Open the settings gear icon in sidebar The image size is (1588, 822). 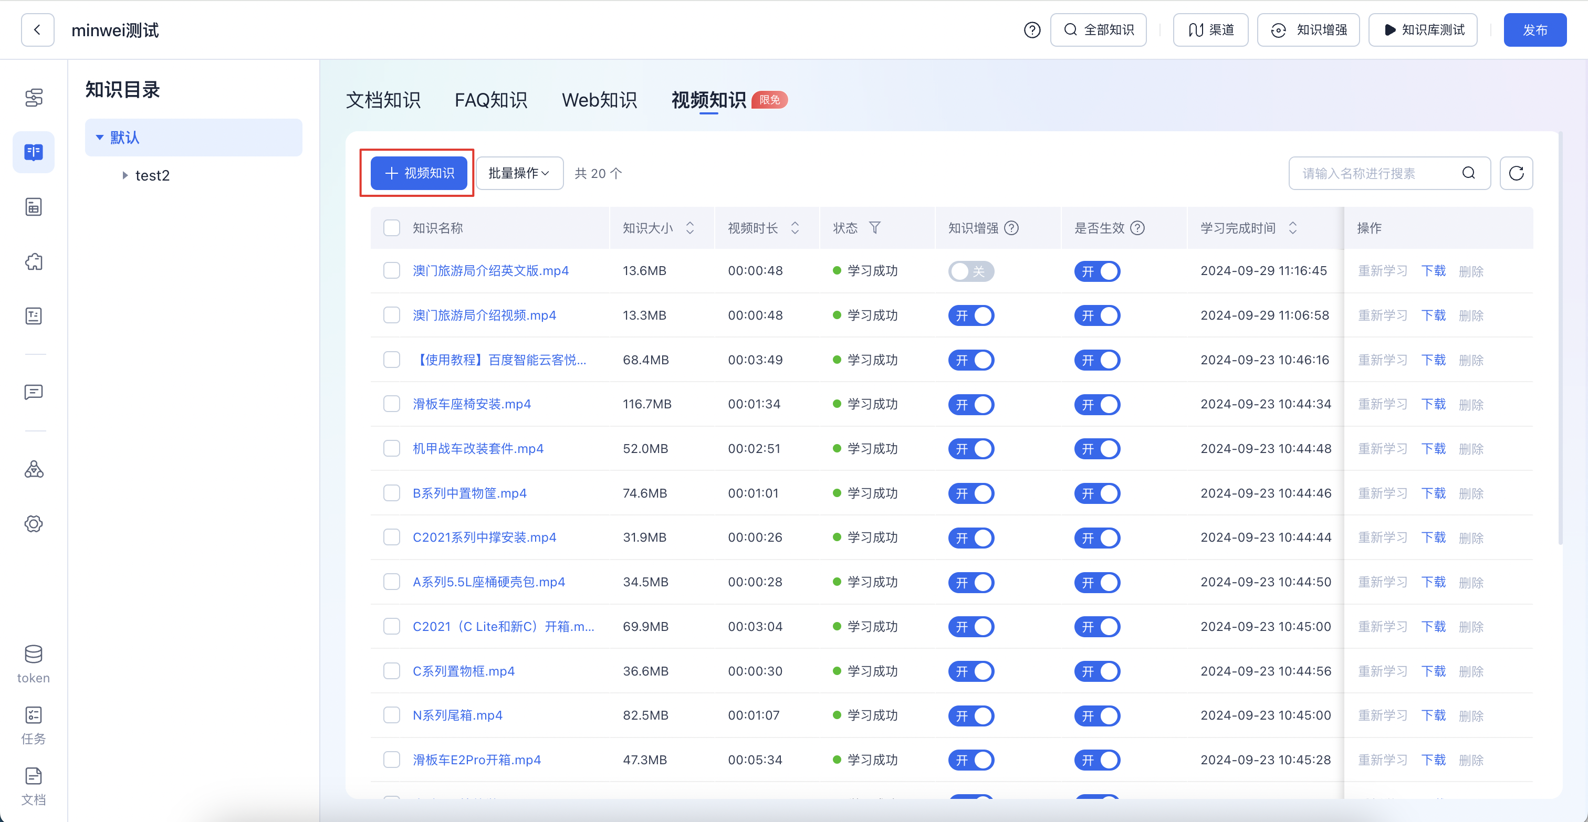pyautogui.click(x=33, y=524)
